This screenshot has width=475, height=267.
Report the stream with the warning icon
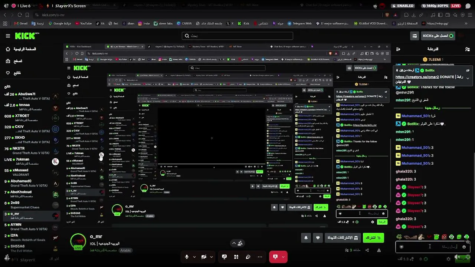379,250
